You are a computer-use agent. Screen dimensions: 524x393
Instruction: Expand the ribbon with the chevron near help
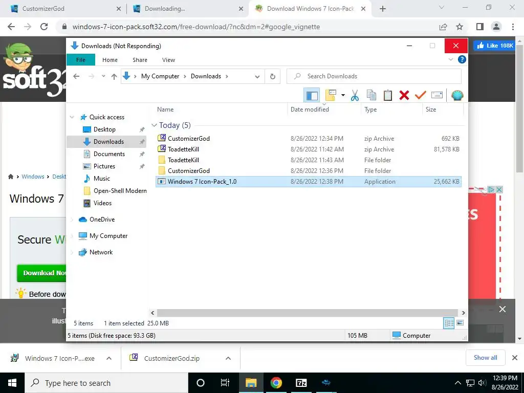(450, 59)
